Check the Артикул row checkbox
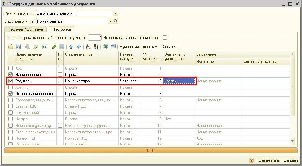Screen dimensions: 302x166 [x=11, y=87]
